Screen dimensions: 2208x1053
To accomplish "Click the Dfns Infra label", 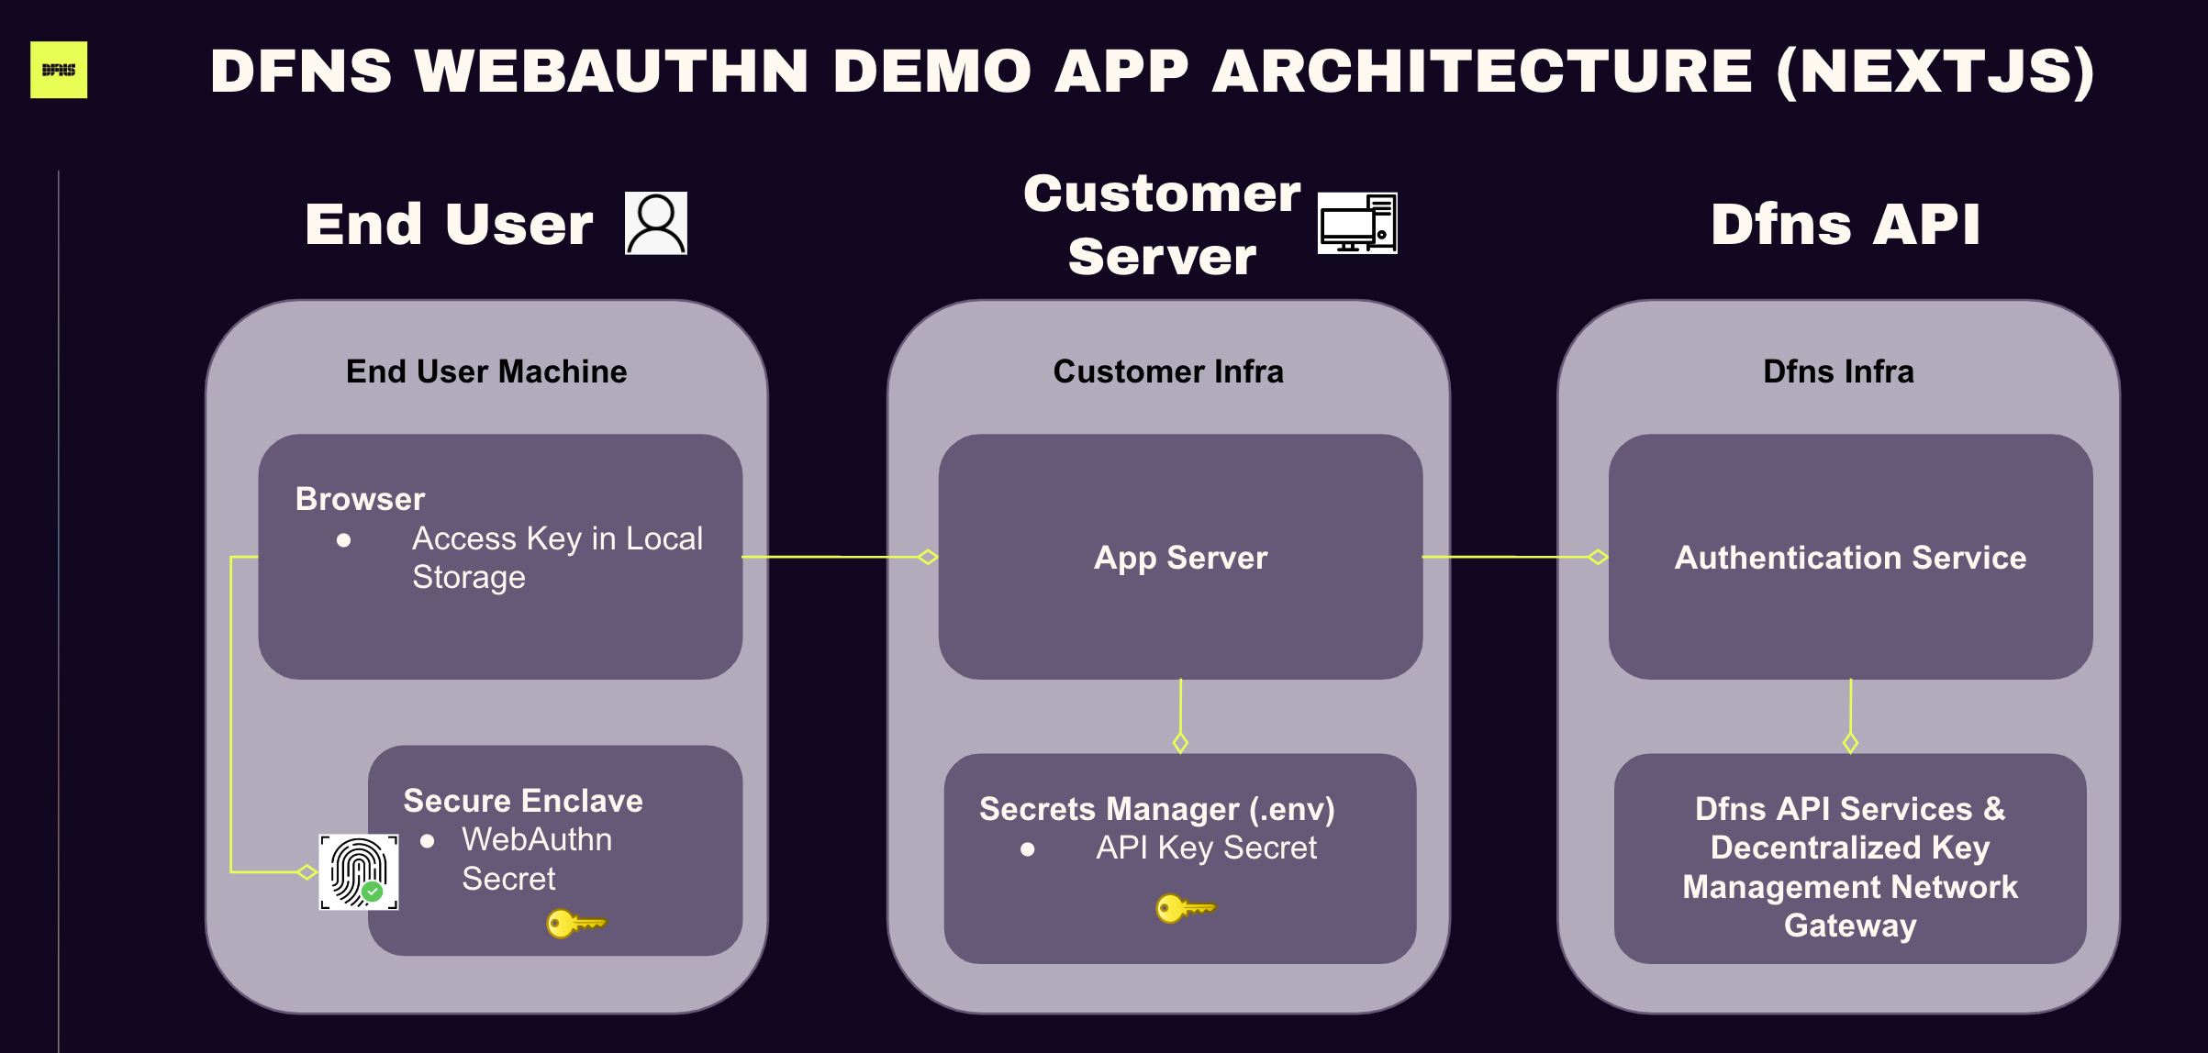I will click(1838, 371).
